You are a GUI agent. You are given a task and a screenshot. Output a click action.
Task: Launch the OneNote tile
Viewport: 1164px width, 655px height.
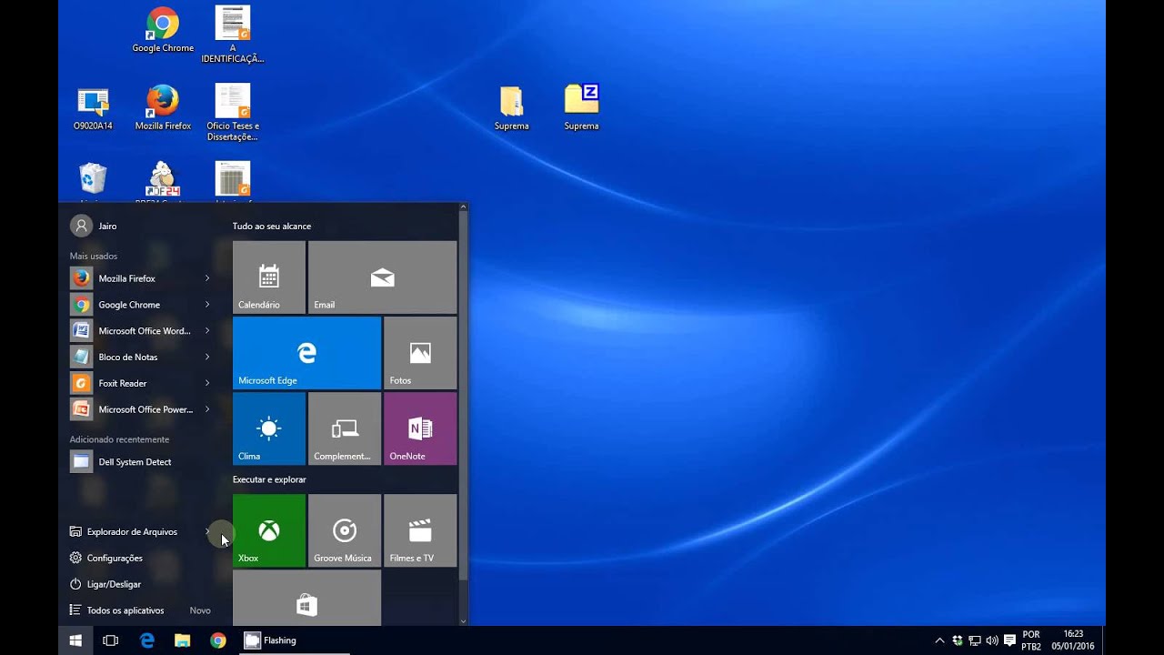coord(420,428)
